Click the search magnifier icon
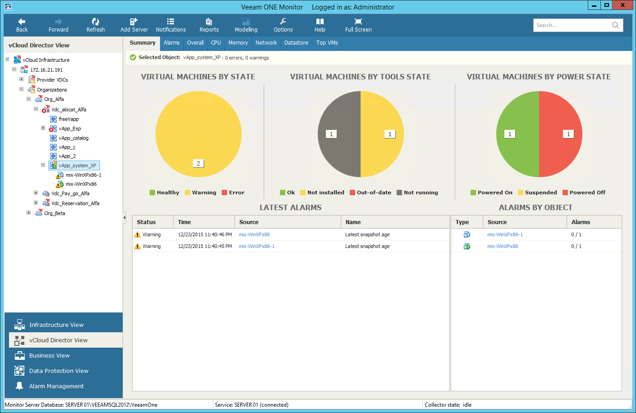 click(x=615, y=25)
